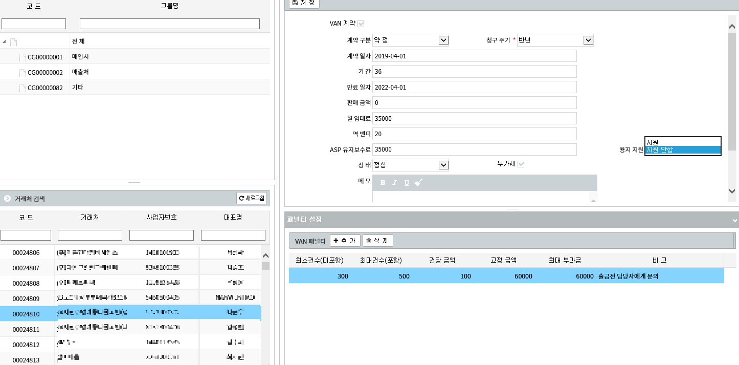Click the 판매 금액 field
The image size is (739, 365).
pos(475,103)
